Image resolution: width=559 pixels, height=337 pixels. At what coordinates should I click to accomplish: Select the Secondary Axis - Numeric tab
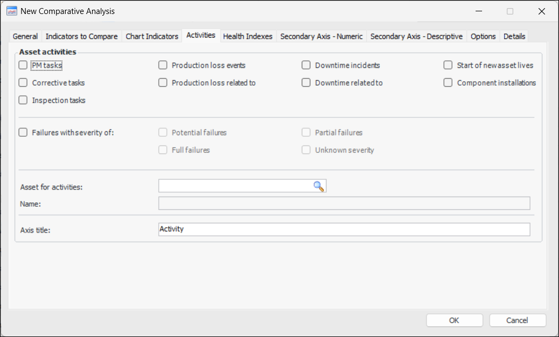click(x=322, y=37)
